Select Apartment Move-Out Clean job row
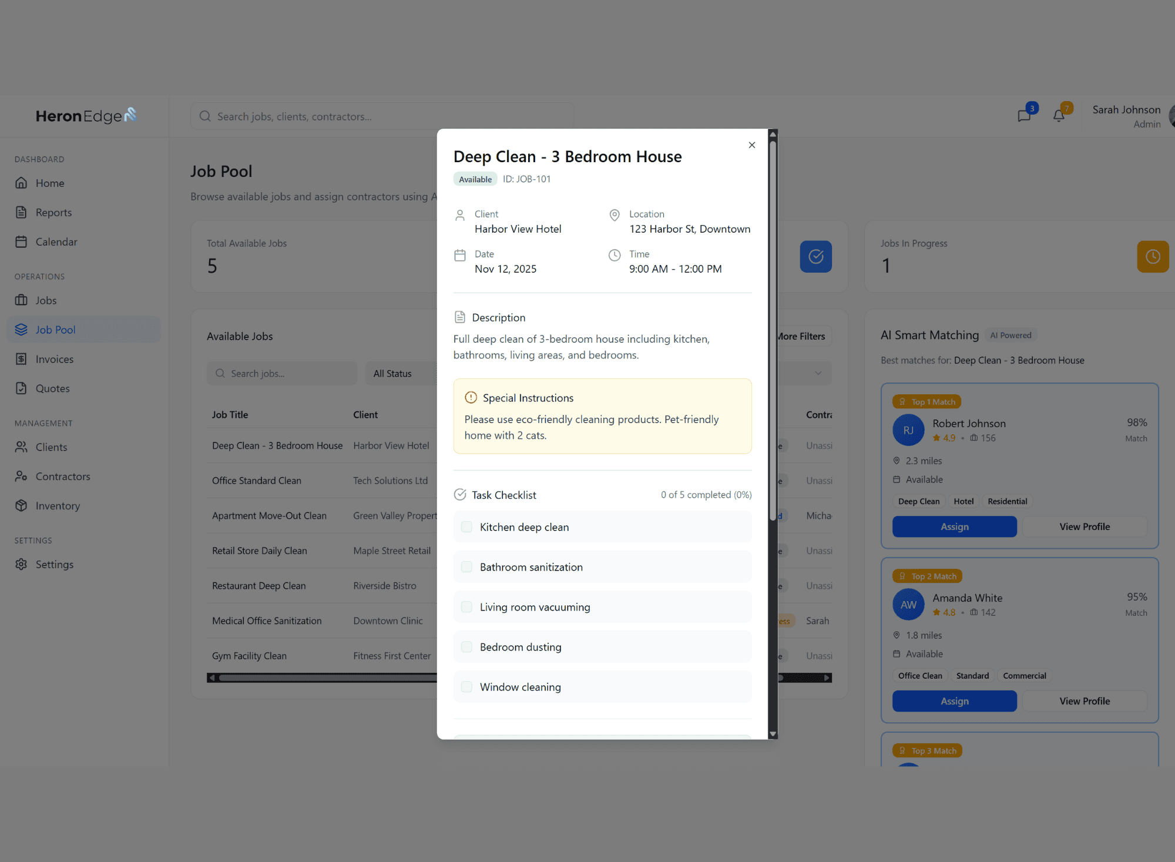Viewport: 1175px width, 862px height. coord(322,516)
